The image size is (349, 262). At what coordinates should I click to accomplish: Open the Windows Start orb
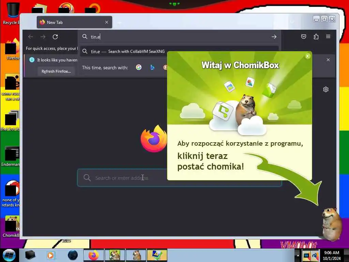click(9, 255)
